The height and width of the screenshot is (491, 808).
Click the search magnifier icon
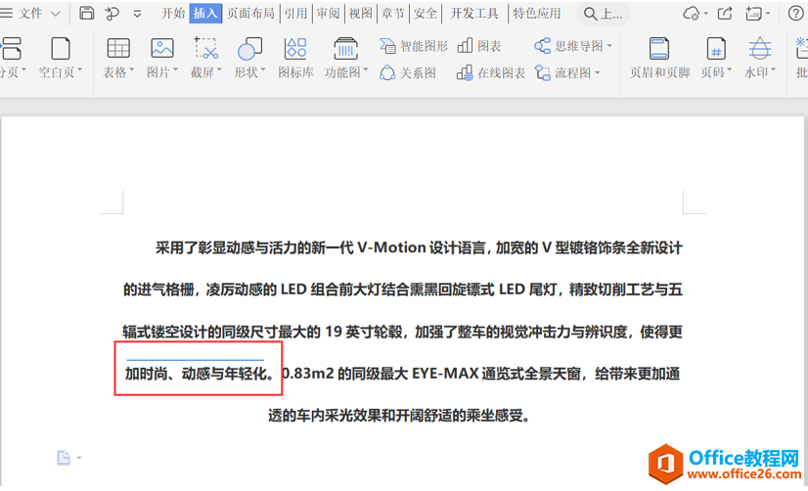pyautogui.click(x=590, y=14)
